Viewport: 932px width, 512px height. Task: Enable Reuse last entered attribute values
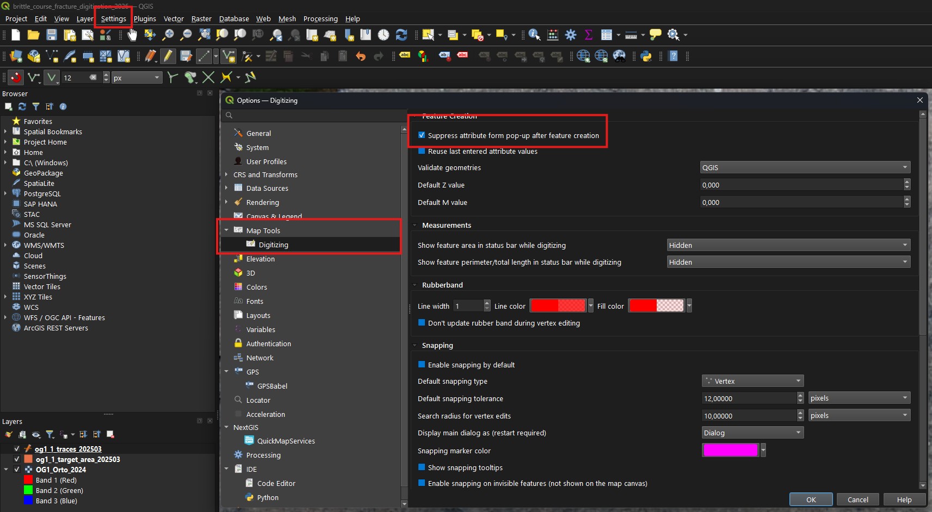click(422, 152)
